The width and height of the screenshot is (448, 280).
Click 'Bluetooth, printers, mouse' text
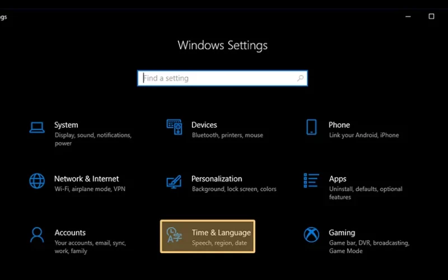227,135
